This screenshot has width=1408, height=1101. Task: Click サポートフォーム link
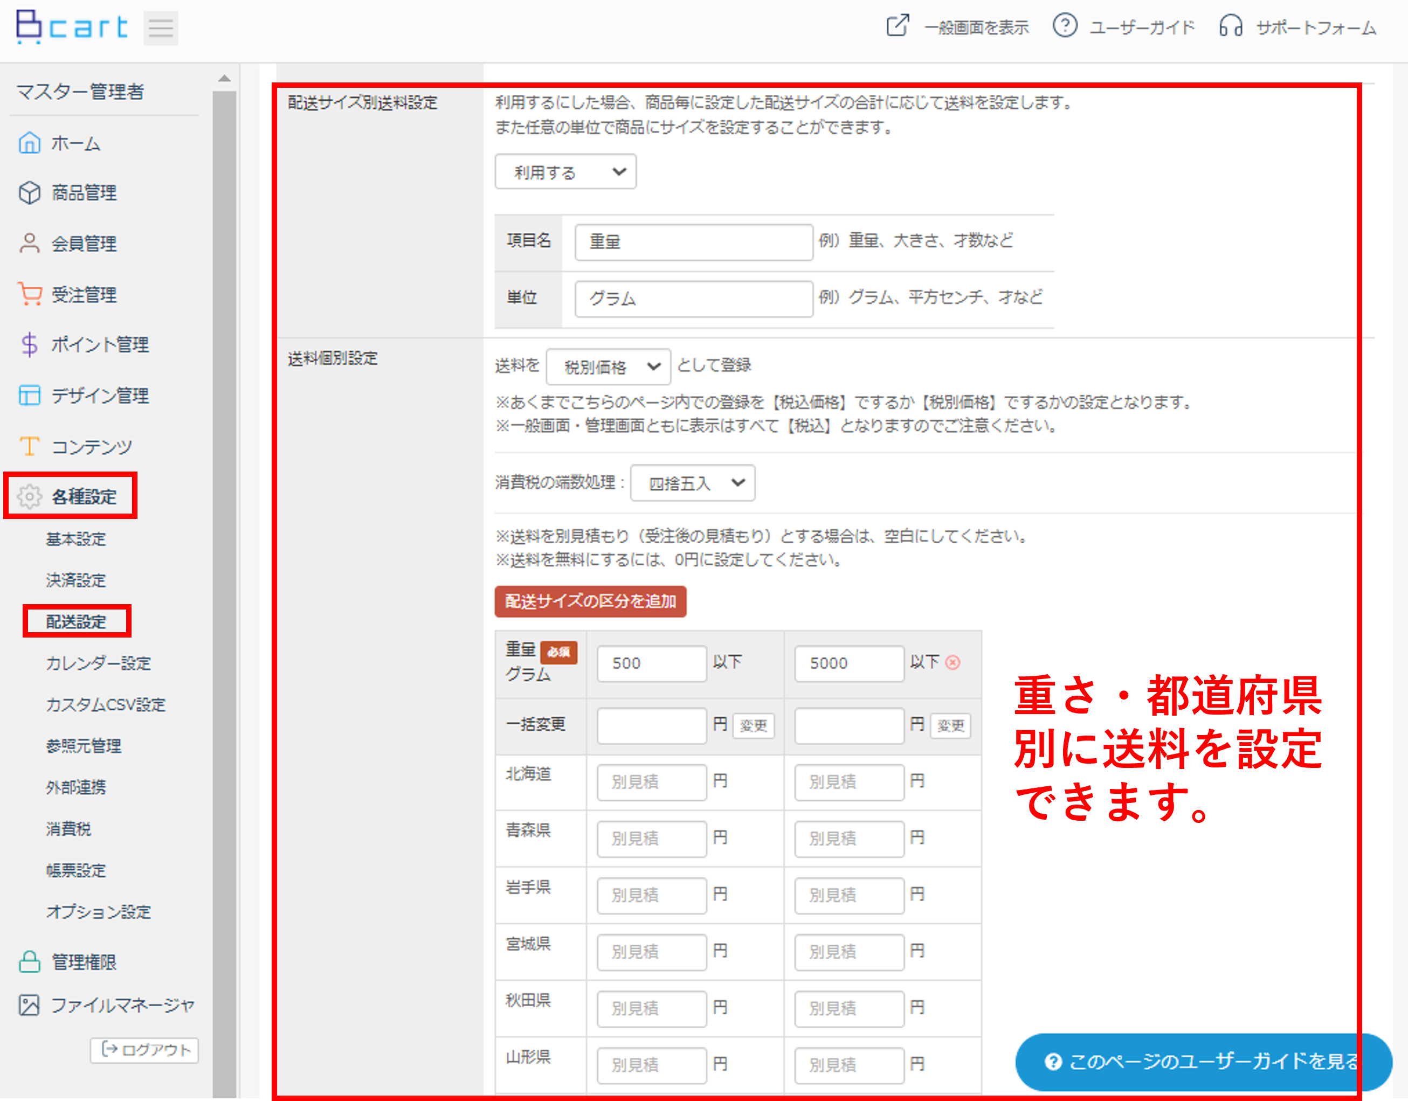(x=1316, y=27)
